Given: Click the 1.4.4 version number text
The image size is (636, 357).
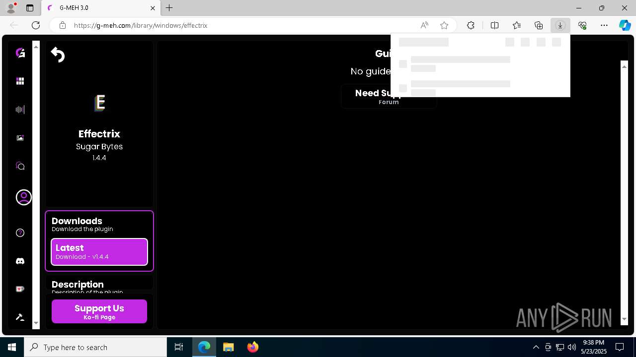Looking at the screenshot, I should tap(99, 158).
